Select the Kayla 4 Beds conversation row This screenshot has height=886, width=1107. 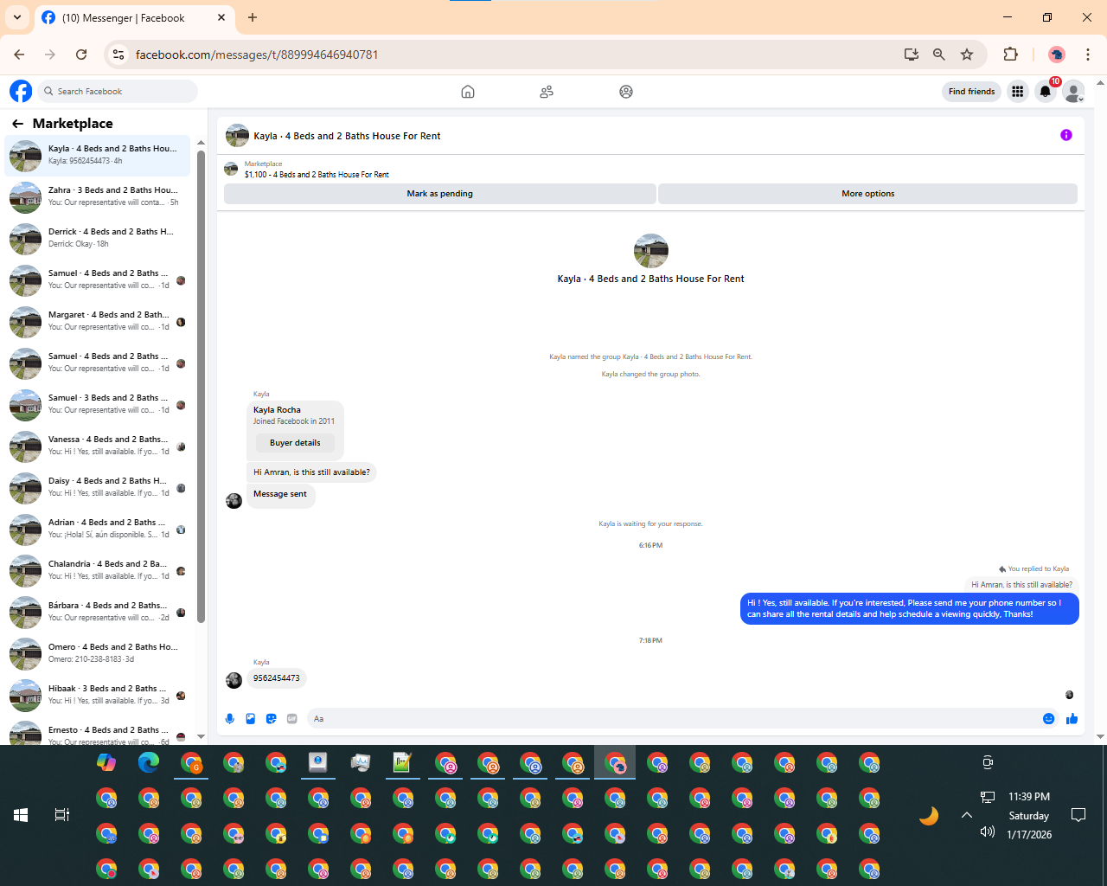click(97, 155)
